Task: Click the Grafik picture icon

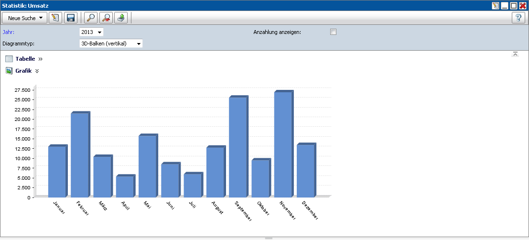Action: tap(9, 71)
